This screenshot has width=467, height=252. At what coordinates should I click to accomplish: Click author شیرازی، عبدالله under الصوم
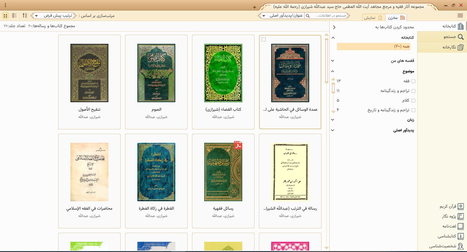click(156, 117)
